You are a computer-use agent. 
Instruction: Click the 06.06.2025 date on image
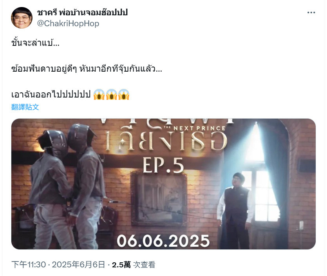coord(163,241)
